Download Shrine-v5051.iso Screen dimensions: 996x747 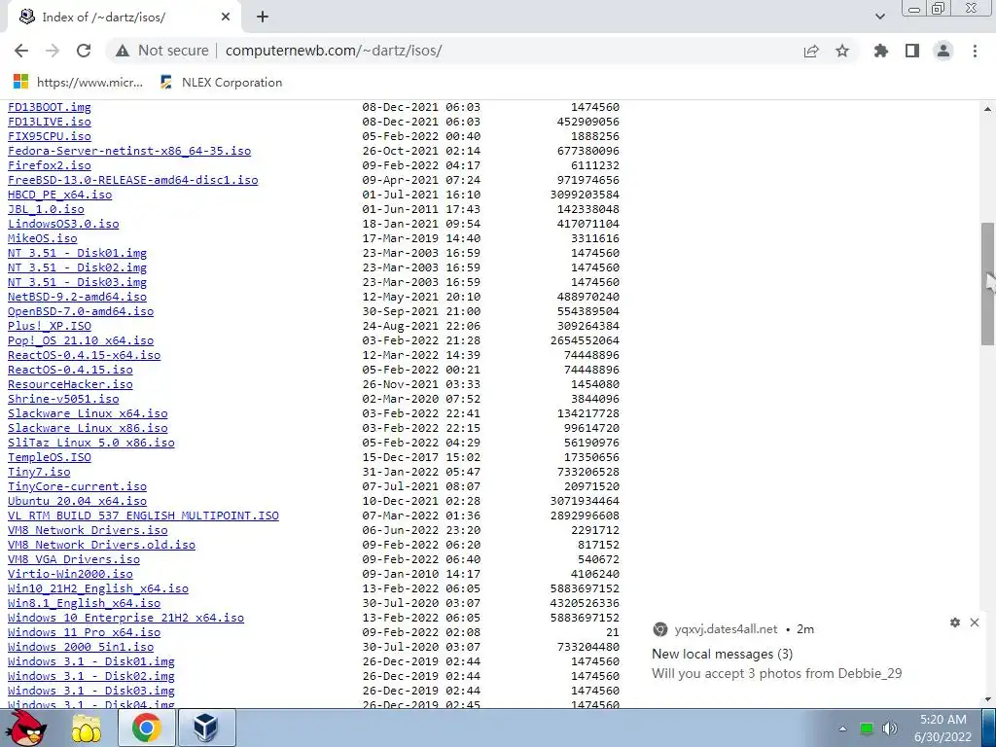tap(63, 399)
